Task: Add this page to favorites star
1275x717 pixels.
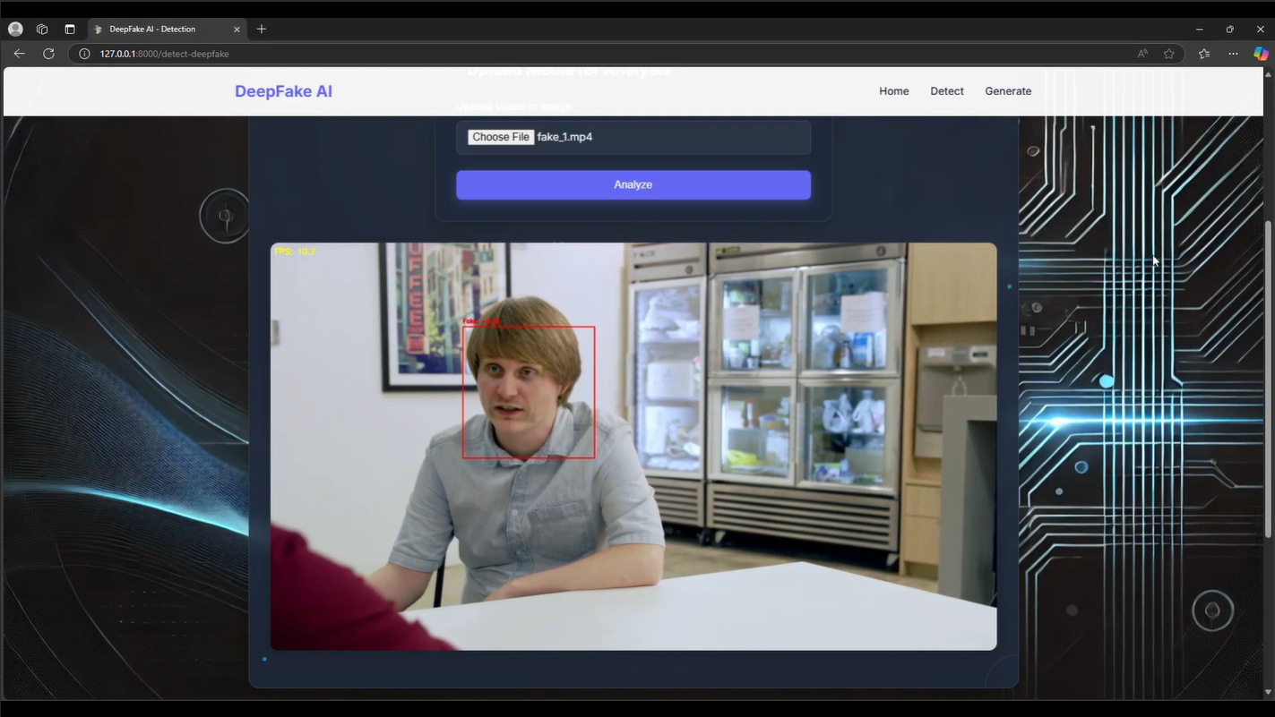Action: (x=1169, y=54)
